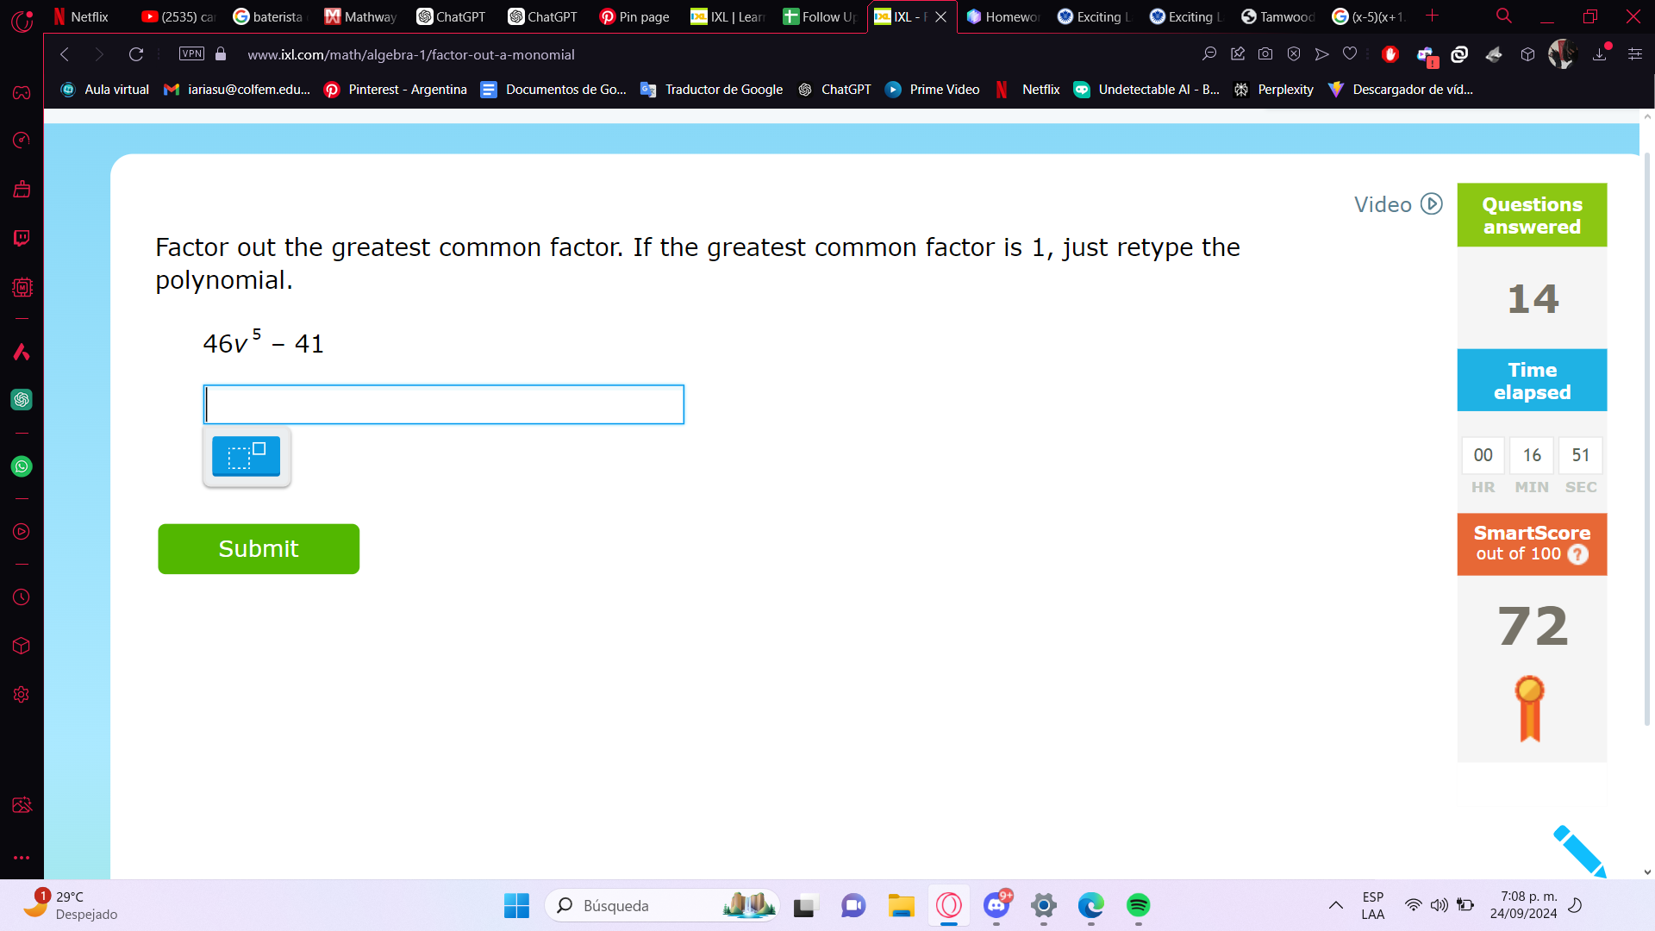Expand the browser address bar dropdown
The image size is (1655, 931).
point(1189,54)
